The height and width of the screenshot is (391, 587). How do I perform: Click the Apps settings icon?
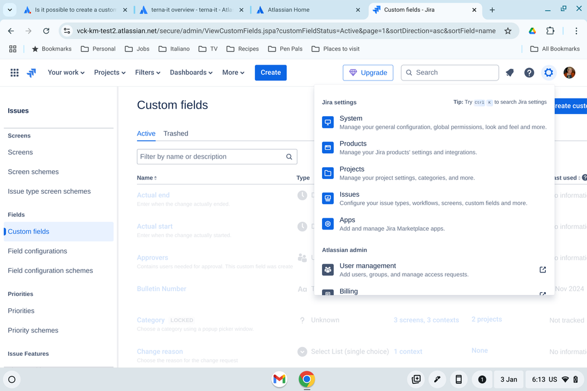[328, 224]
